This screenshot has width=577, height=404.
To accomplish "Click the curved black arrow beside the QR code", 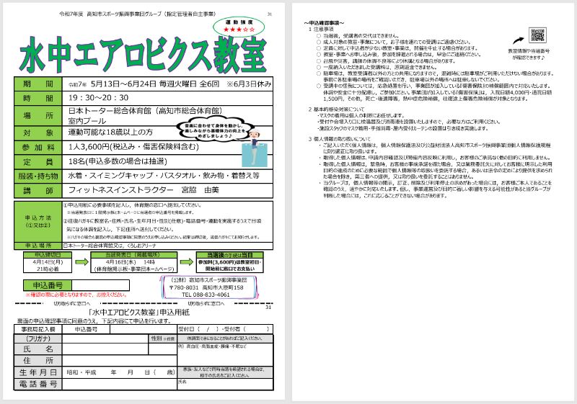I will [519, 40].
